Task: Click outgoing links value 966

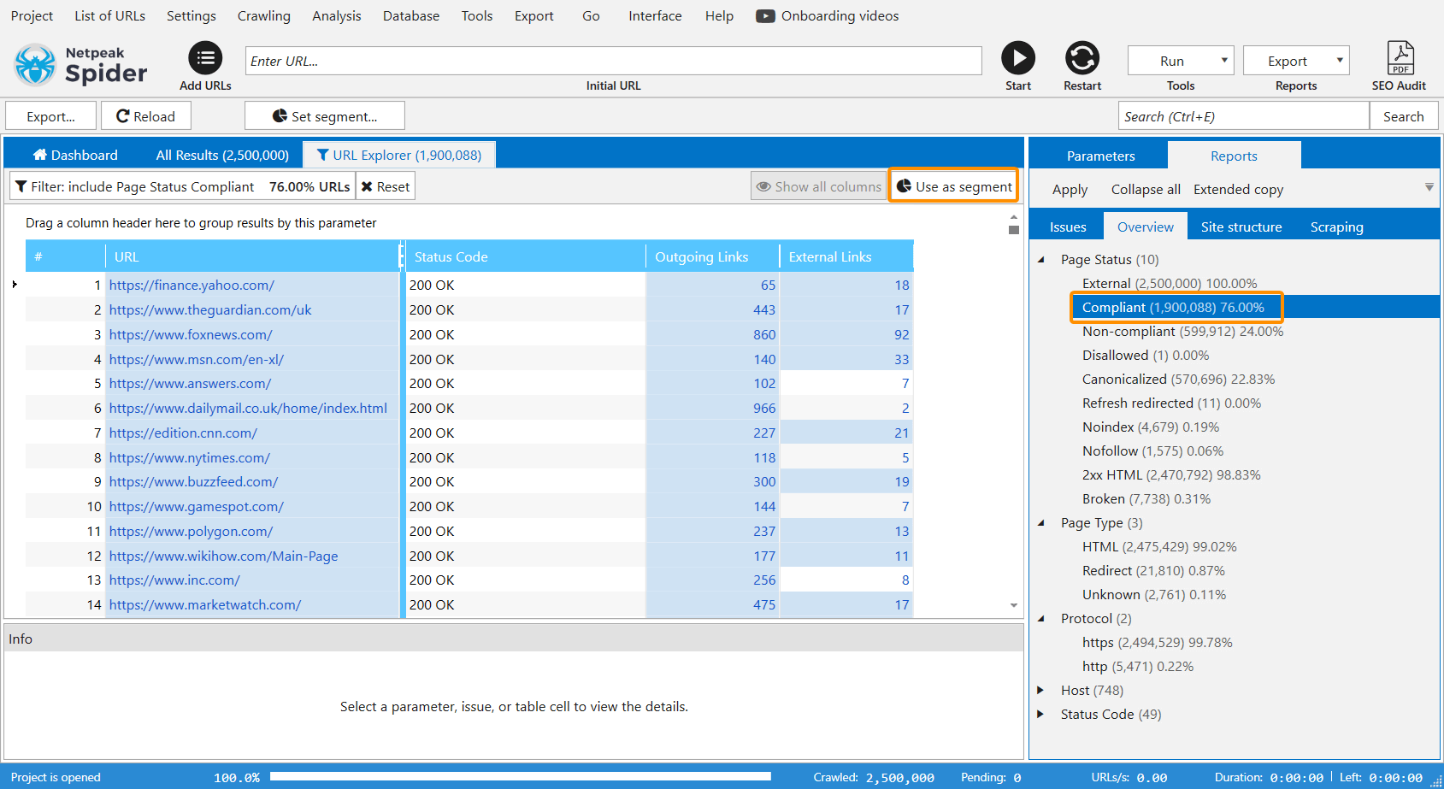Action: tap(764, 409)
